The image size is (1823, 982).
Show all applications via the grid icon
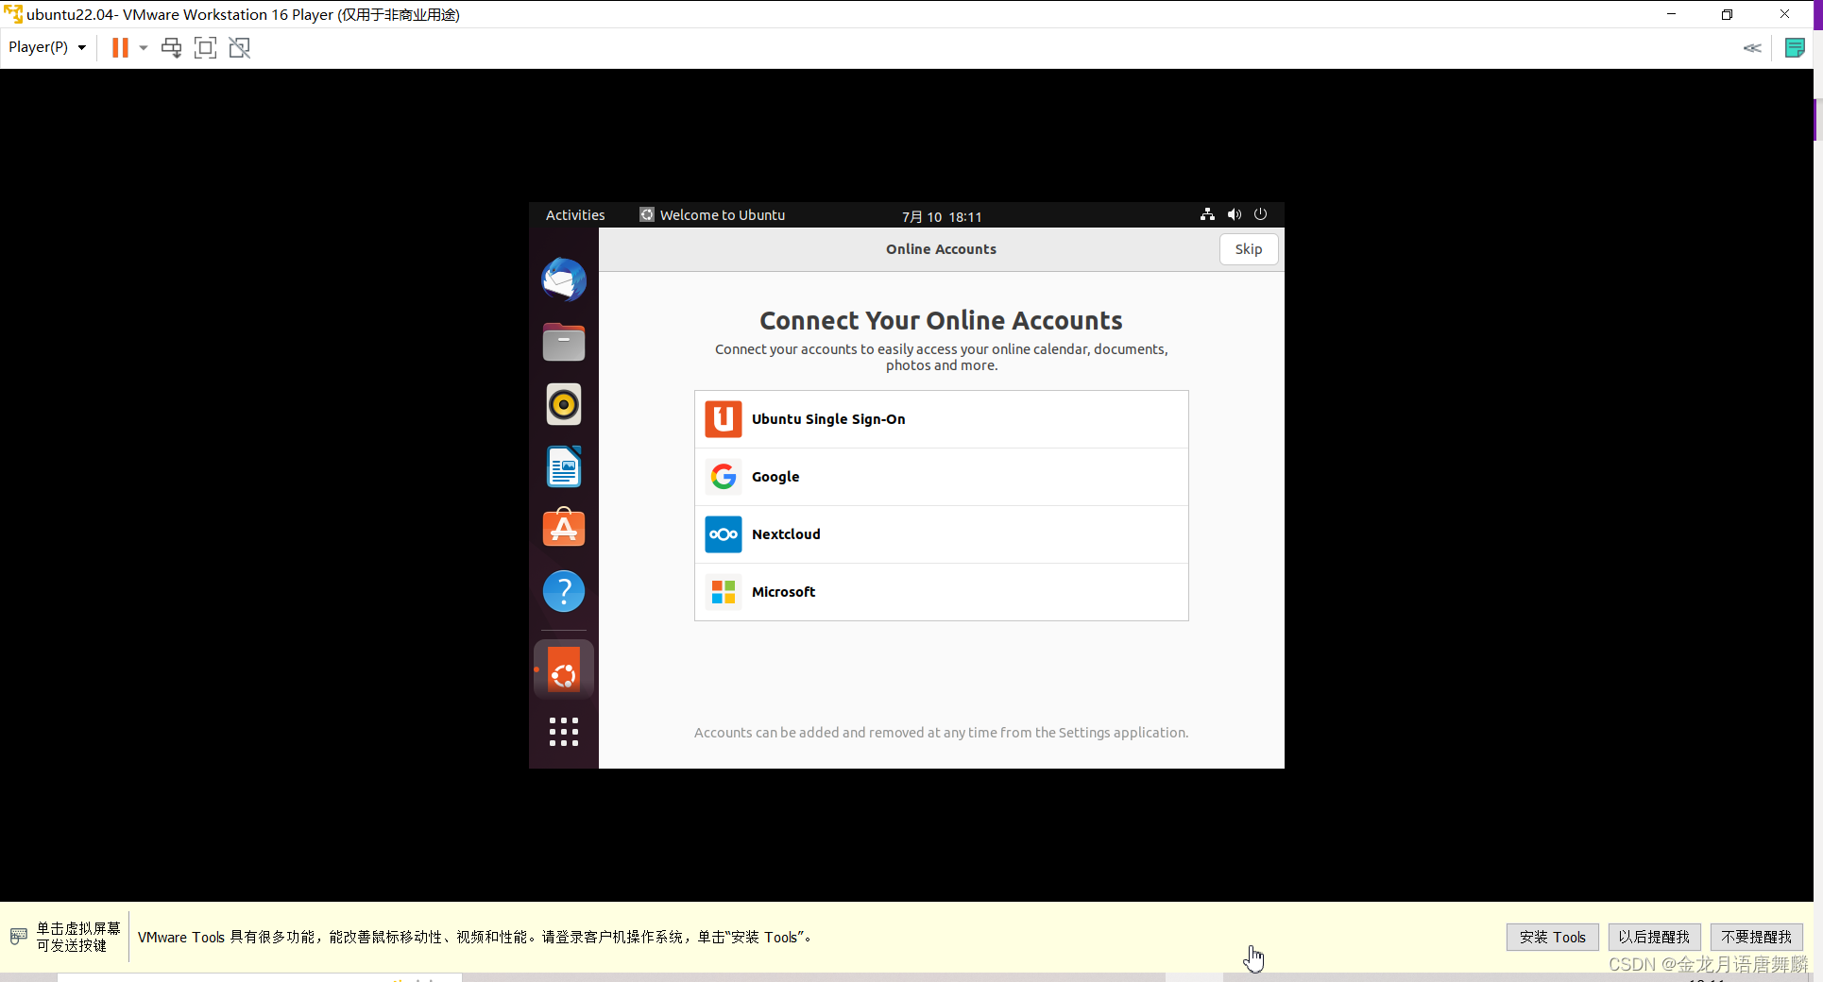coord(563,732)
